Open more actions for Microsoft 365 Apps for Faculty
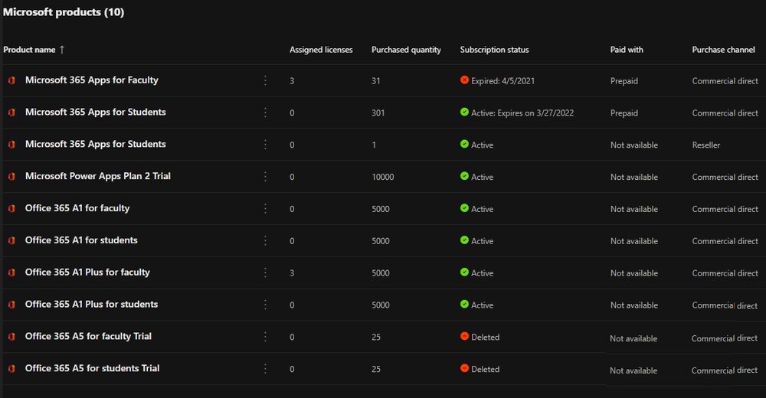Image resolution: width=766 pixels, height=398 pixels. [x=265, y=80]
